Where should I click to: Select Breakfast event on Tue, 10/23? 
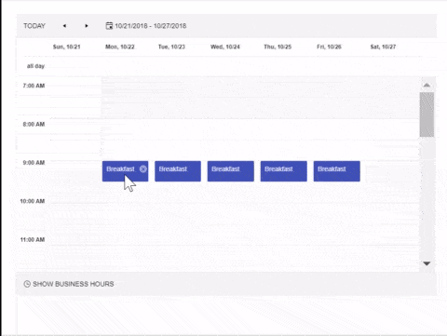point(178,171)
